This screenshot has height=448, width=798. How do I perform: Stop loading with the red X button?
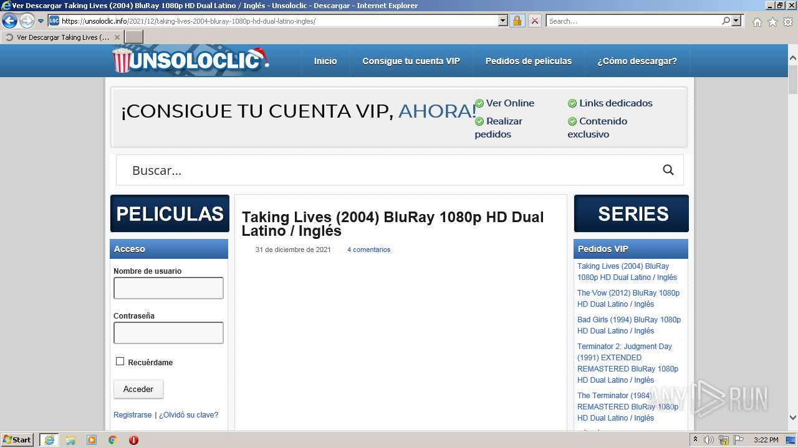coord(535,21)
